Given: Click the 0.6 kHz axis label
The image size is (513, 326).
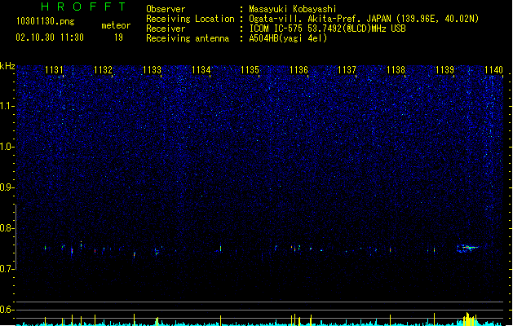Looking at the screenshot, I should click(7, 310).
